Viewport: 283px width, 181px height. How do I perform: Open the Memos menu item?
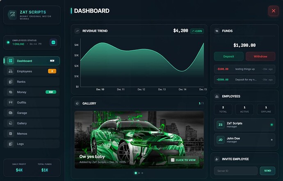(x=32, y=133)
